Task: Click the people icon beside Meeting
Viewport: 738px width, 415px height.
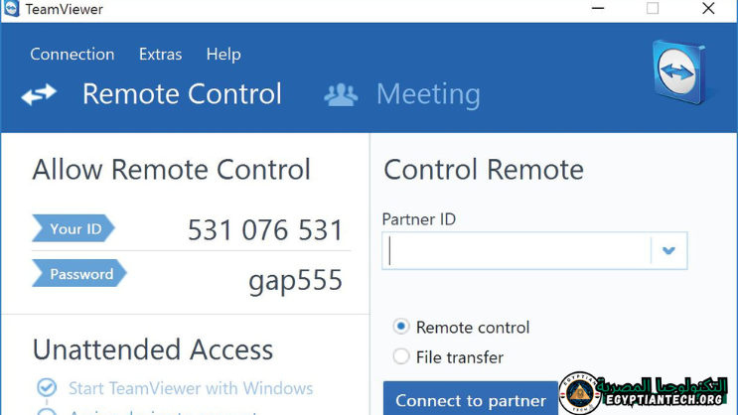Action: [x=341, y=94]
